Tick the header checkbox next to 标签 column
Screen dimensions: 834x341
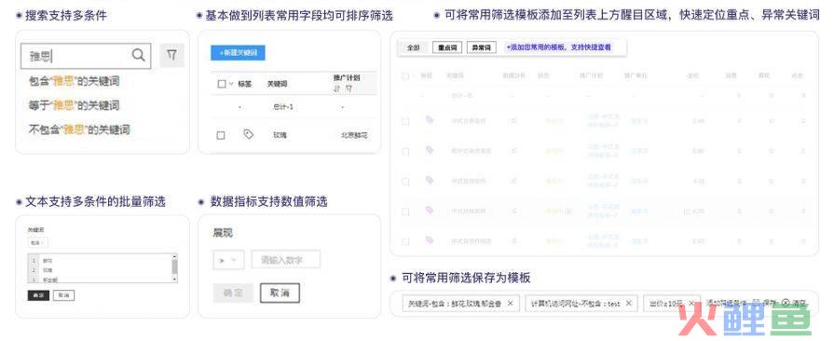pos(222,84)
